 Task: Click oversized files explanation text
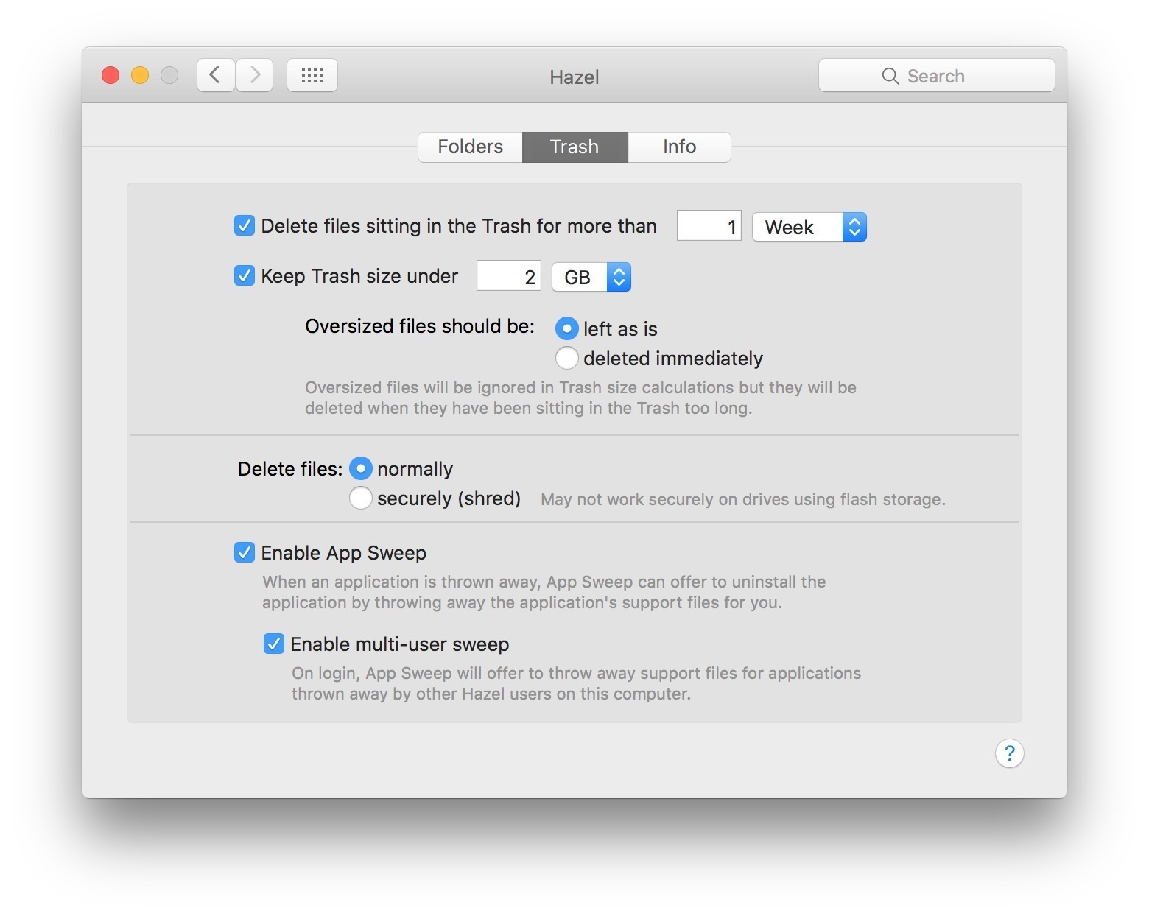pyautogui.click(x=580, y=398)
